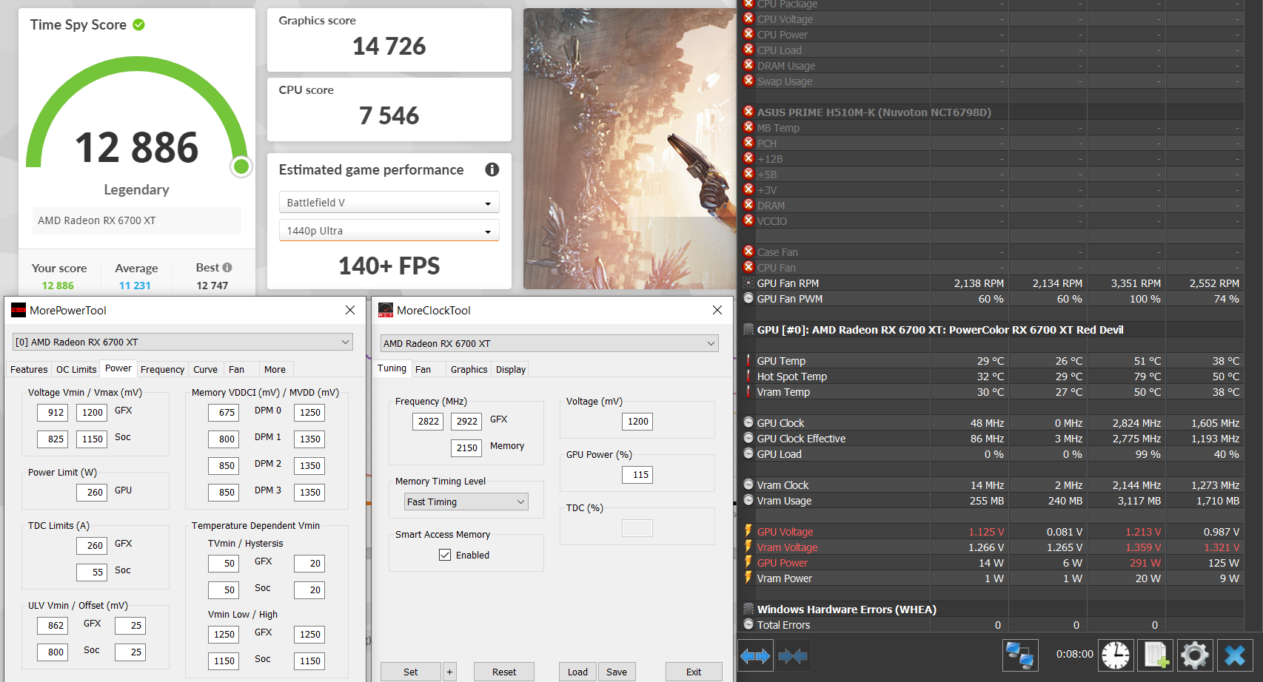Open the Graphics tab in MoreClockTool
The width and height of the screenshot is (1263, 682).
pyautogui.click(x=469, y=369)
